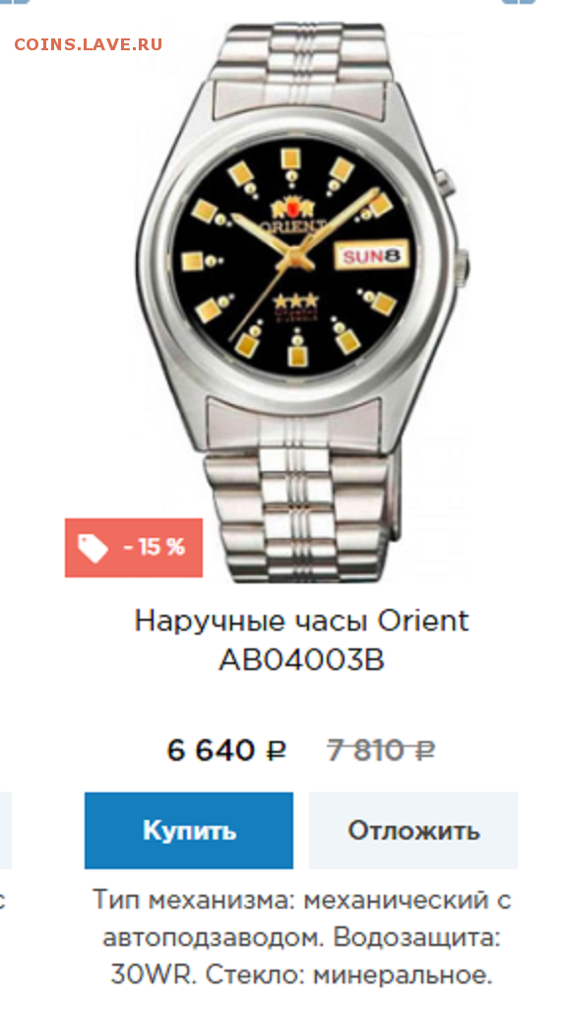Image resolution: width=563 pixels, height=1015 pixels.
Task: Click the price tag icon in discount badge
Action: tap(94, 548)
